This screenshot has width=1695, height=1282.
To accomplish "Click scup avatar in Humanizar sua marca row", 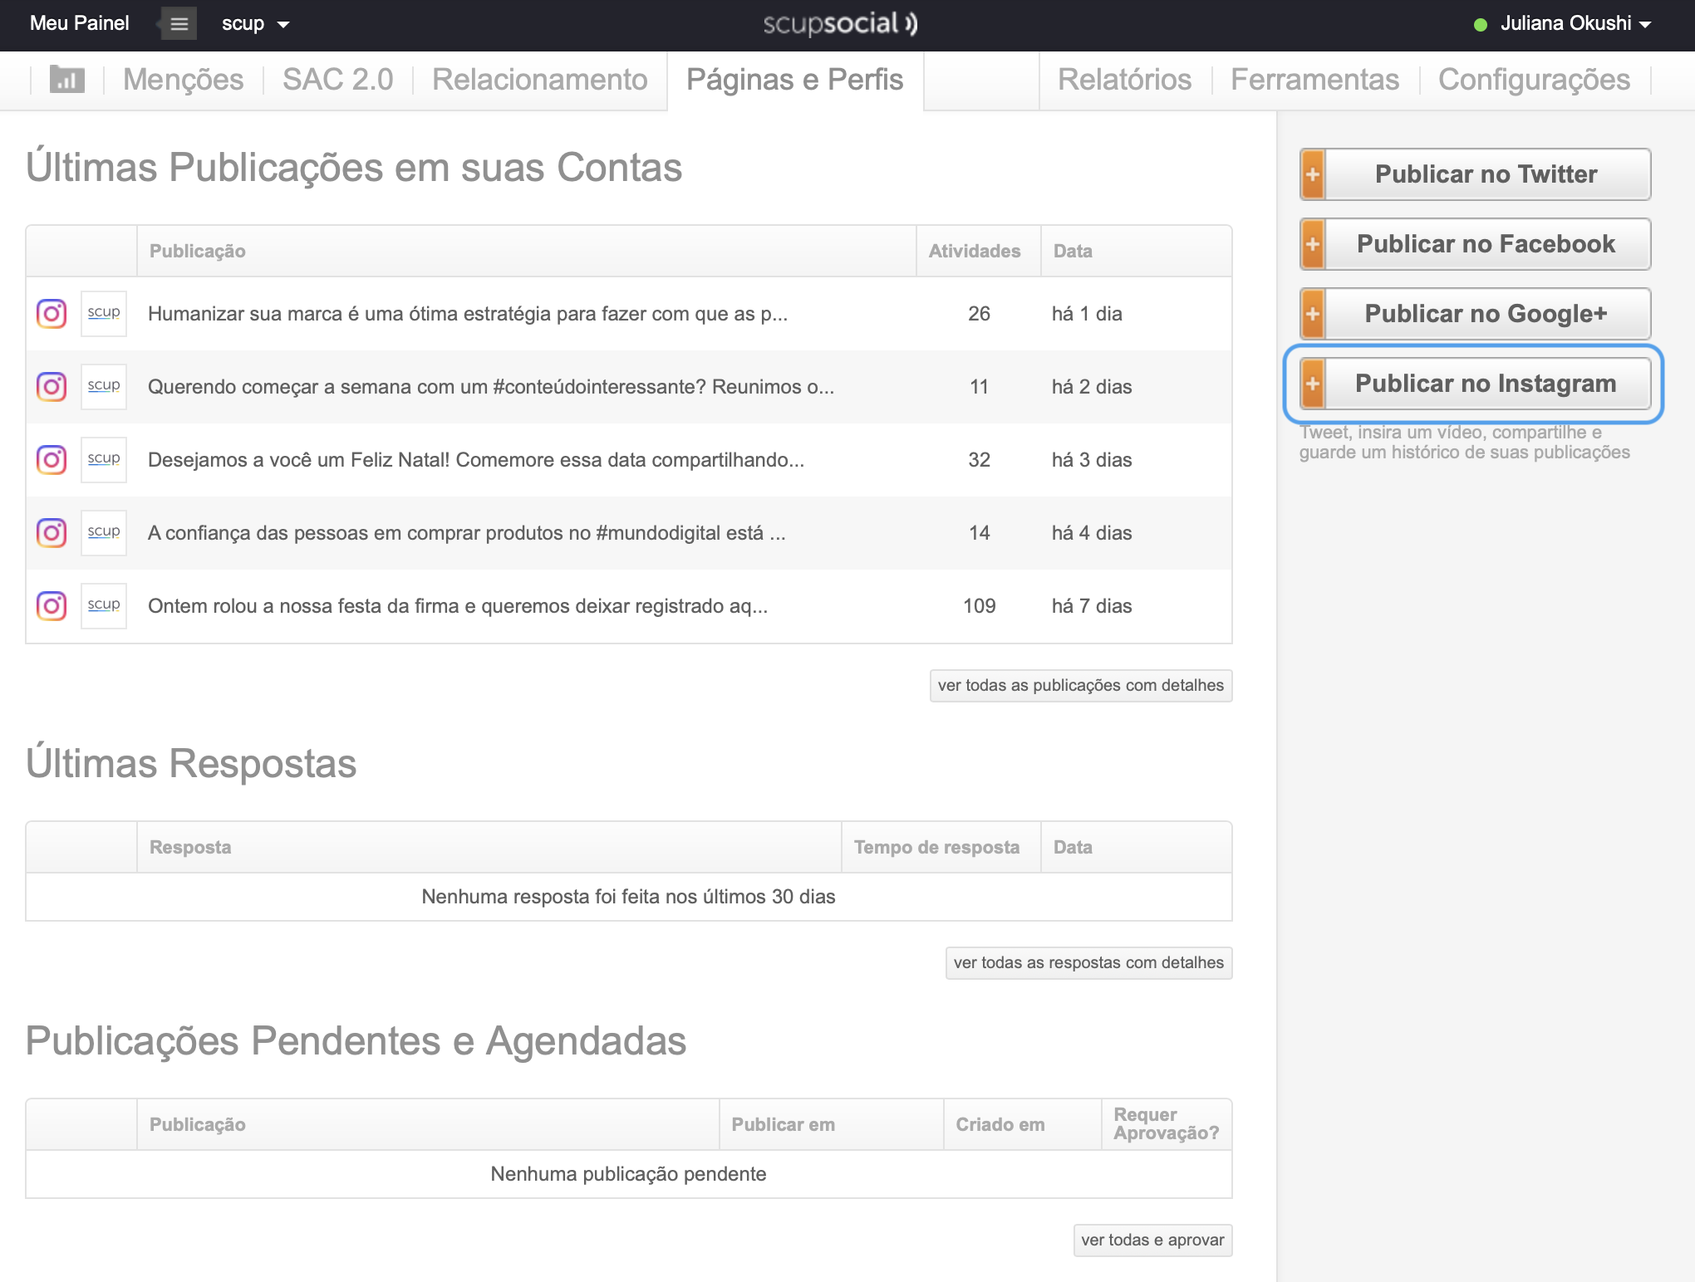I will (104, 314).
